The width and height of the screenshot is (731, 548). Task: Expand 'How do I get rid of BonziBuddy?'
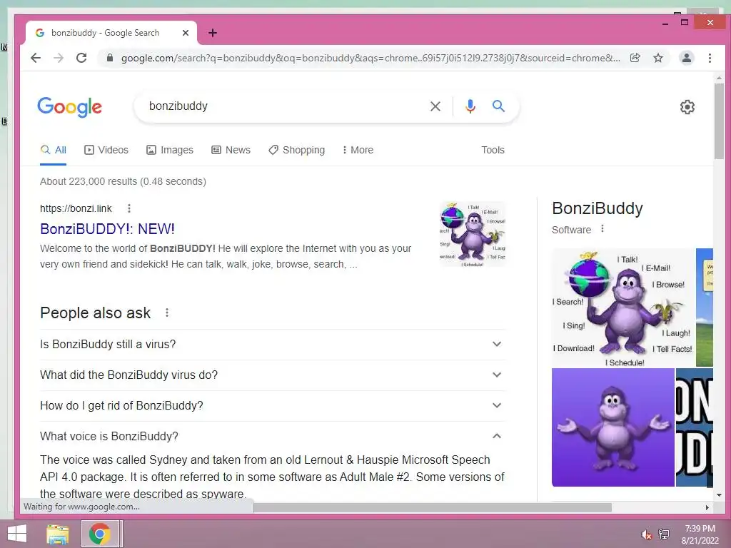click(273, 406)
